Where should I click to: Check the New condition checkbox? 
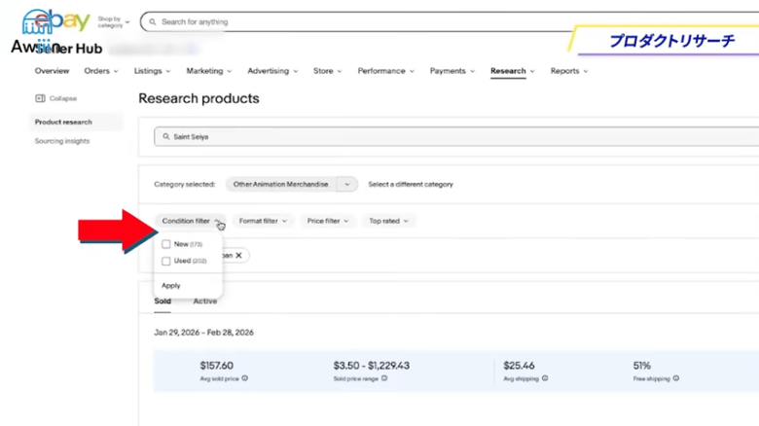pyautogui.click(x=166, y=244)
